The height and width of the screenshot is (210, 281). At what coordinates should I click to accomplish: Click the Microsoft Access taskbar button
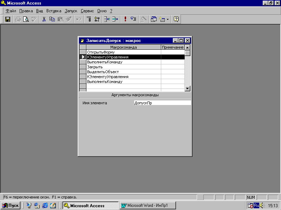(91, 205)
